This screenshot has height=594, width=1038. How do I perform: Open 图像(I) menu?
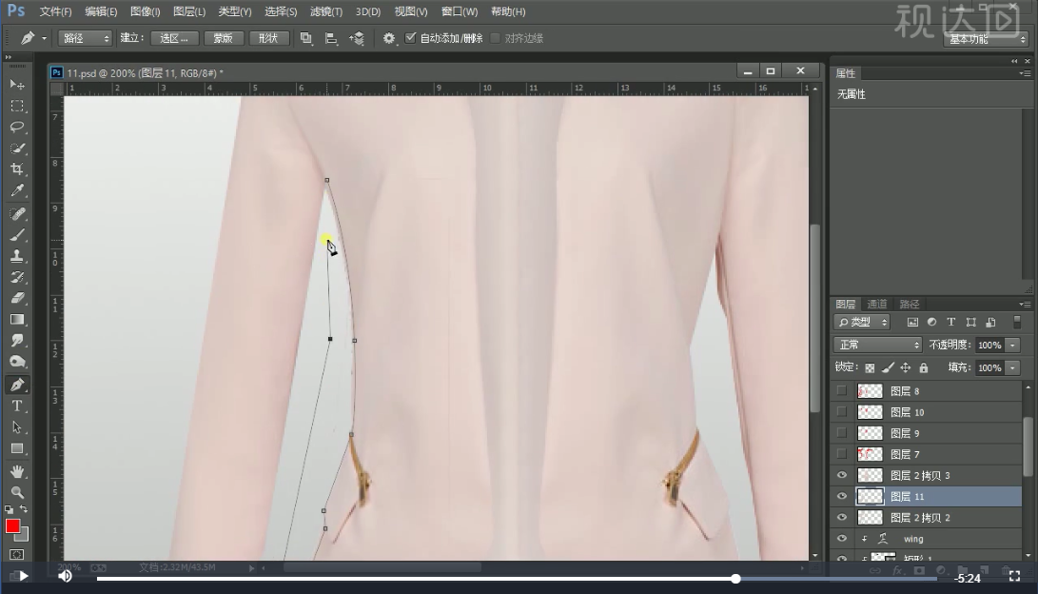click(x=145, y=12)
